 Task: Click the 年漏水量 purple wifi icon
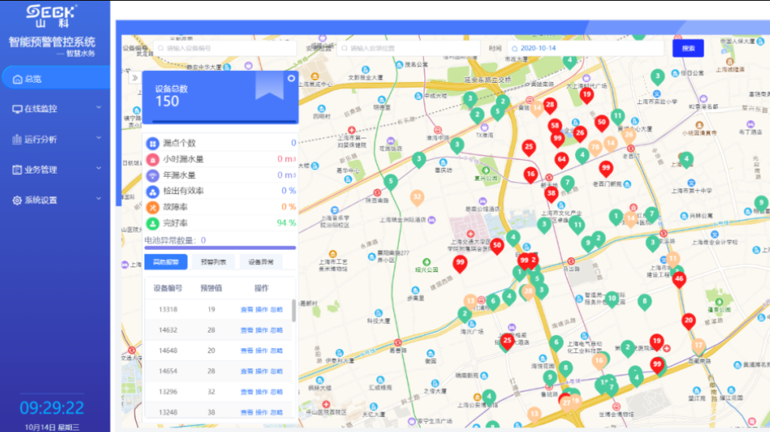(x=153, y=174)
